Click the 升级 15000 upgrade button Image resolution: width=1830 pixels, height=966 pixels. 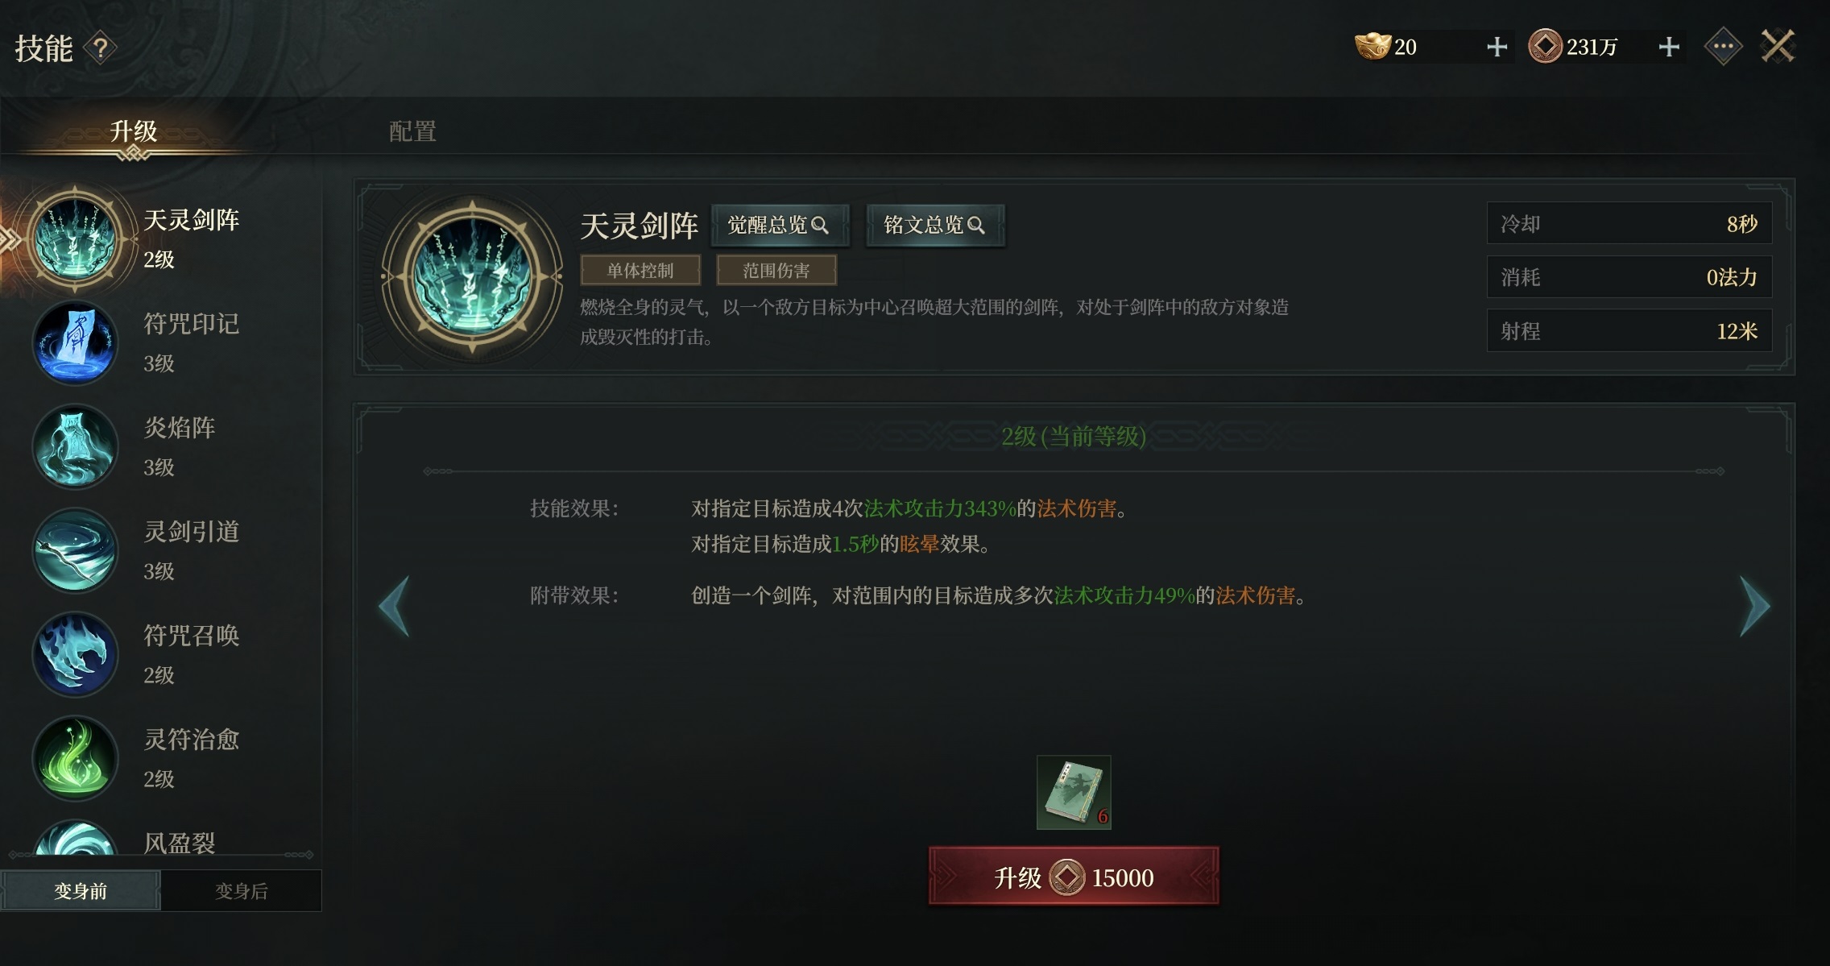click(1074, 876)
